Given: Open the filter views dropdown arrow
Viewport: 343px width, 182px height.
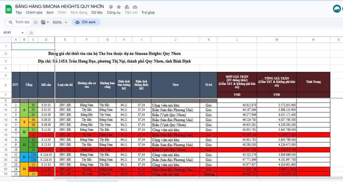Looking at the screenshot, I should click(x=48, y=22).
